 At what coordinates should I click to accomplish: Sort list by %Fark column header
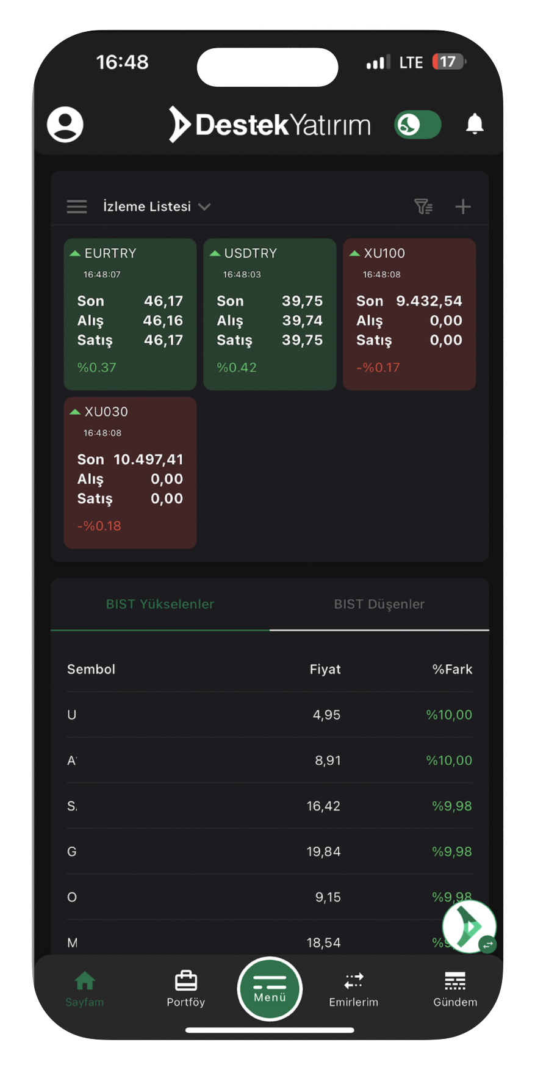coord(452,669)
